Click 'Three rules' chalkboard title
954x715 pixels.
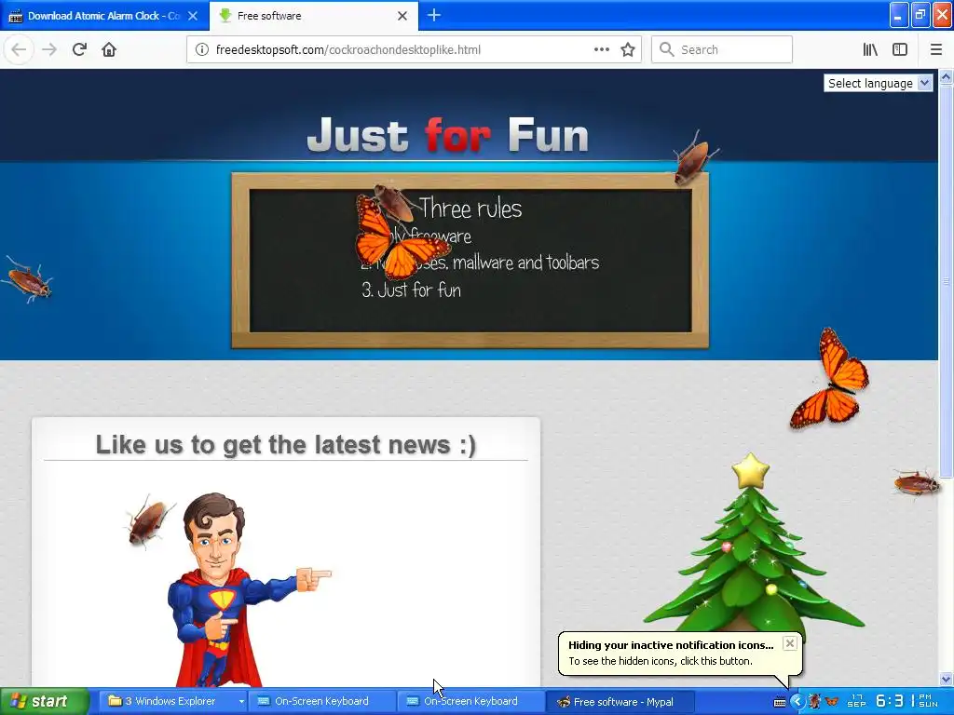pos(470,208)
